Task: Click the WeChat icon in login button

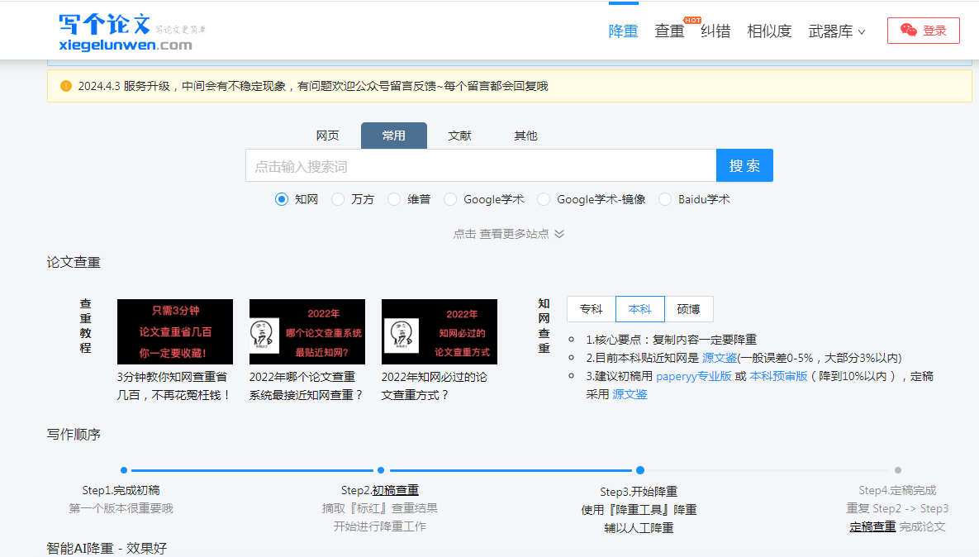Action: [909, 31]
